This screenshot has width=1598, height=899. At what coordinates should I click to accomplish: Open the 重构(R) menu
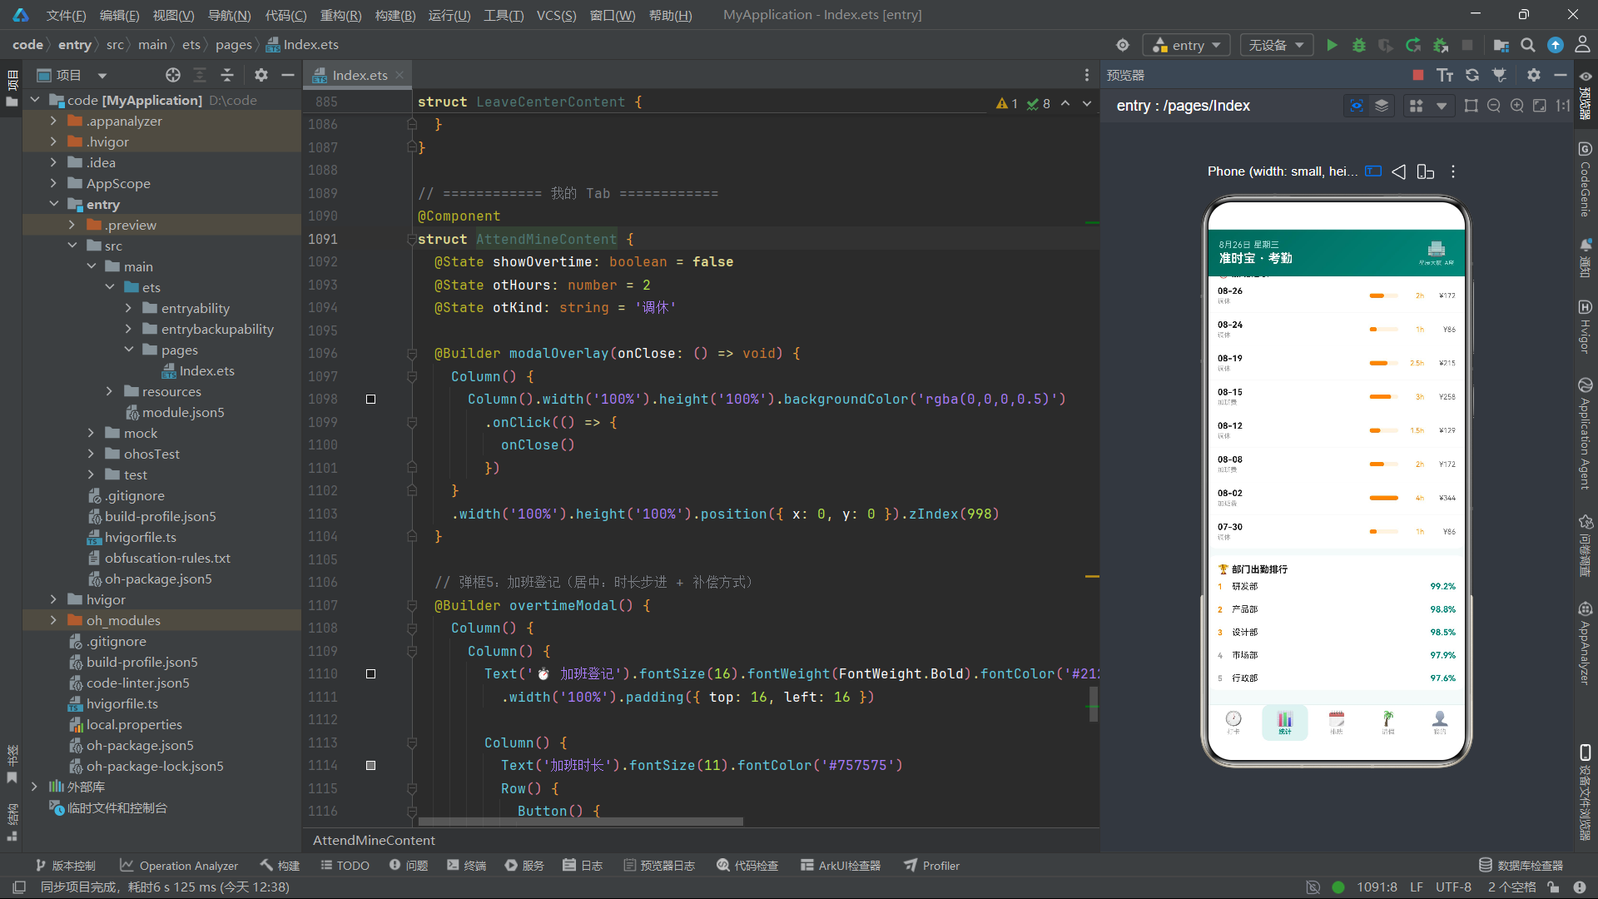[340, 15]
